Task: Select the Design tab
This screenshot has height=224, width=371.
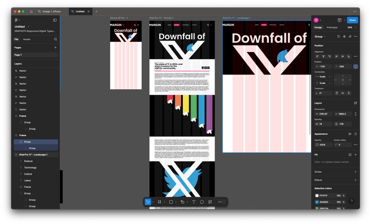Action: 318,27
